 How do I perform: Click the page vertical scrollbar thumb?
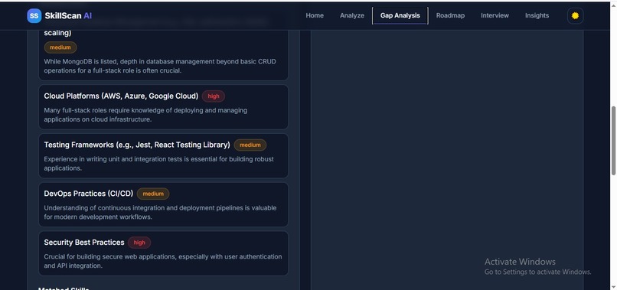613,141
